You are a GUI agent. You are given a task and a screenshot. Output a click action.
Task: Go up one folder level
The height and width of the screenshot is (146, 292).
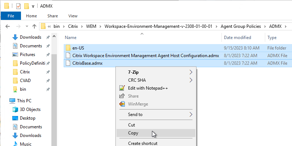(34, 26)
